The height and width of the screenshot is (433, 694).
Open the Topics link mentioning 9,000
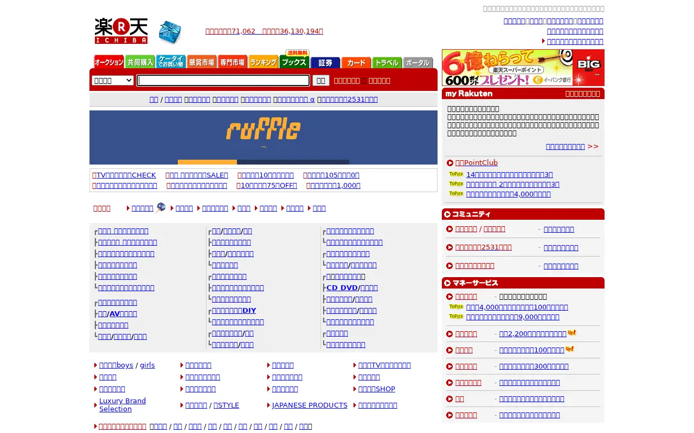[x=512, y=317]
